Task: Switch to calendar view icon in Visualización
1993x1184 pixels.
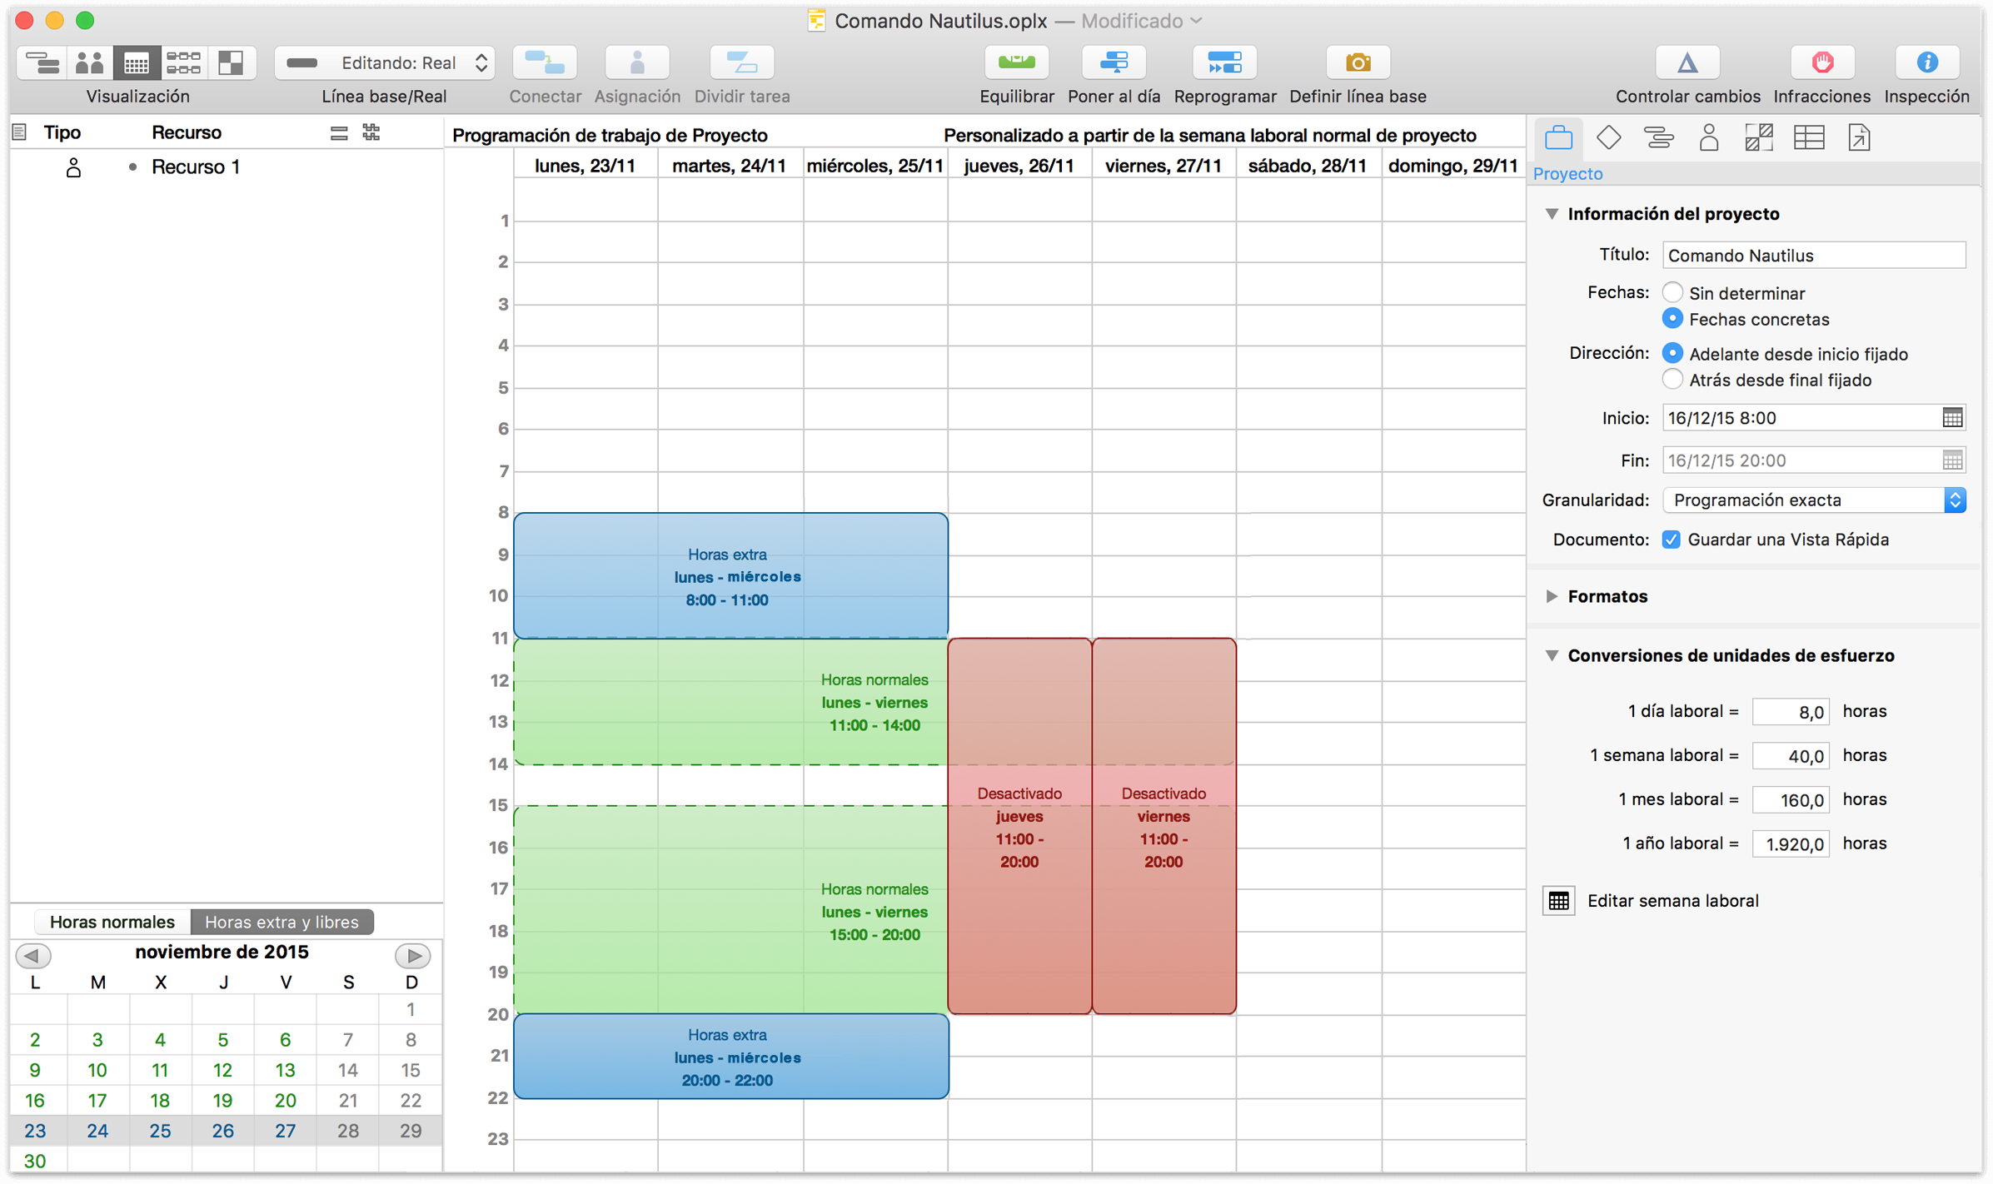Action: click(x=137, y=63)
